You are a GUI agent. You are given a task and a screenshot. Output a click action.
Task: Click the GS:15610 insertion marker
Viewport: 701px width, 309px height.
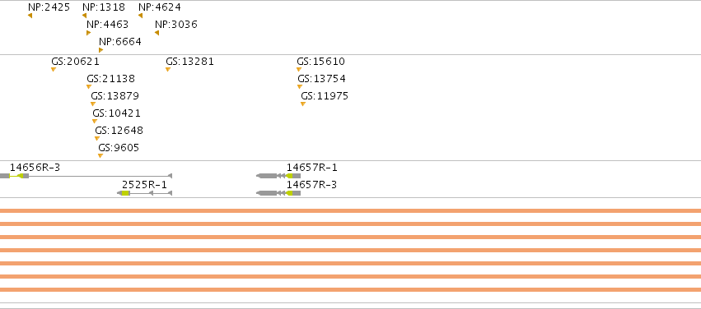[x=299, y=69]
